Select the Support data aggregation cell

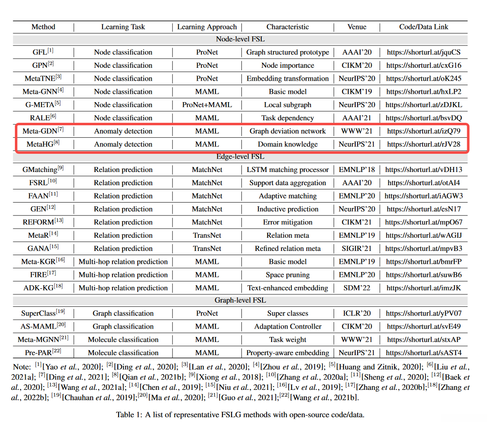point(287,183)
